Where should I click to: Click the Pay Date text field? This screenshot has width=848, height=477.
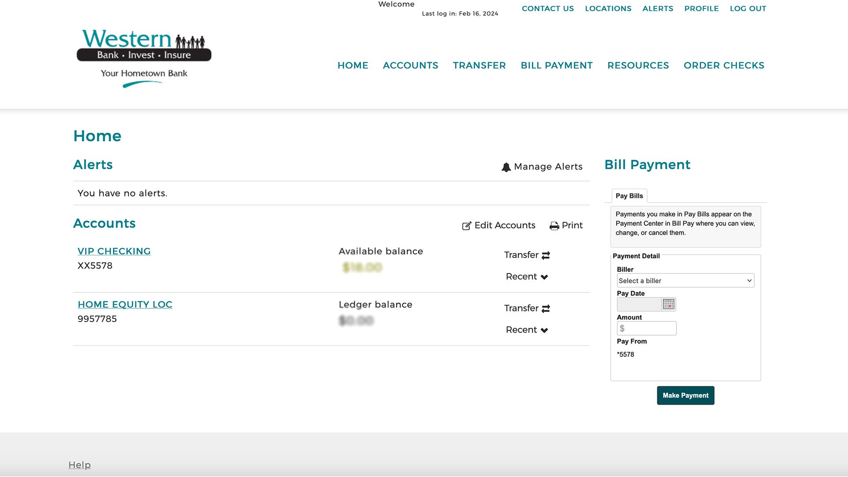[x=639, y=304]
